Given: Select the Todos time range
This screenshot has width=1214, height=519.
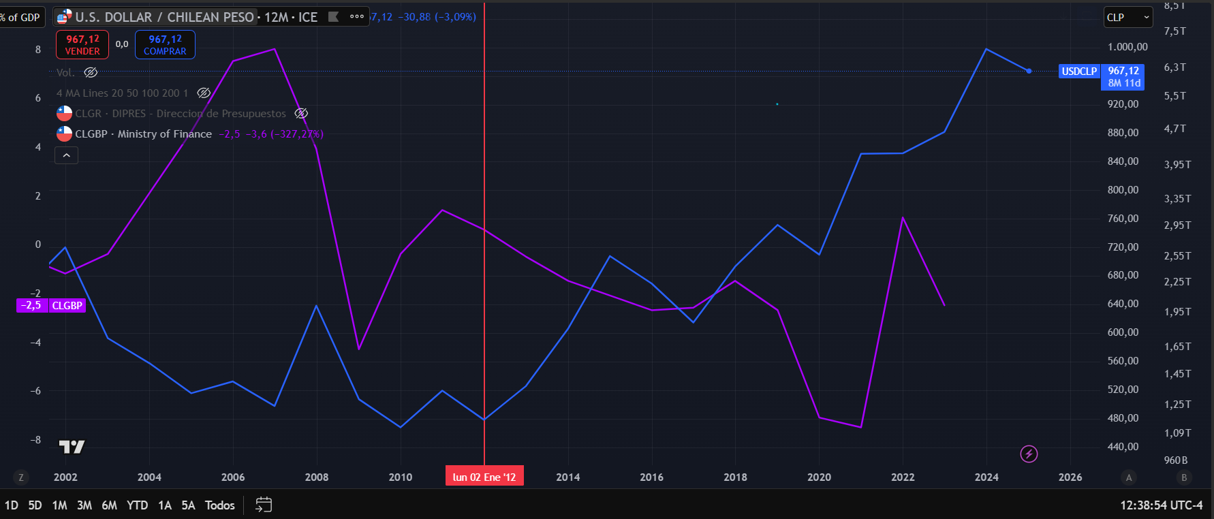Looking at the screenshot, I should pyautogui.click(x=219, y=505).
